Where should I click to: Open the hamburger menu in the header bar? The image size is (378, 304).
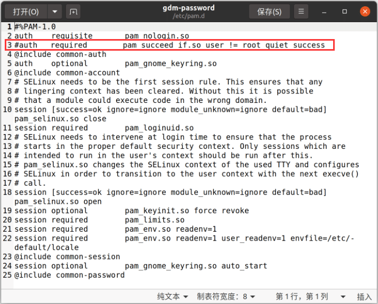[300, 11]
